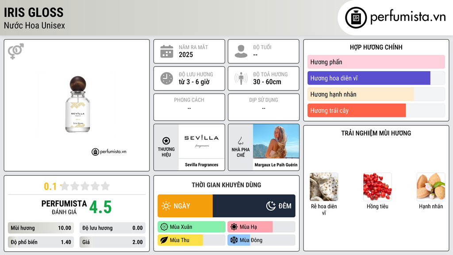Click the Hương trái cây accord bar
This screenshot has height=255, width=453.
[x=376, y=110]
